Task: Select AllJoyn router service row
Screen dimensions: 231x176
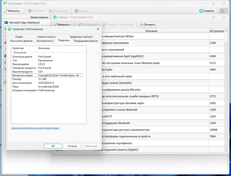Action: pyautogui.click(x=163, y=36)
